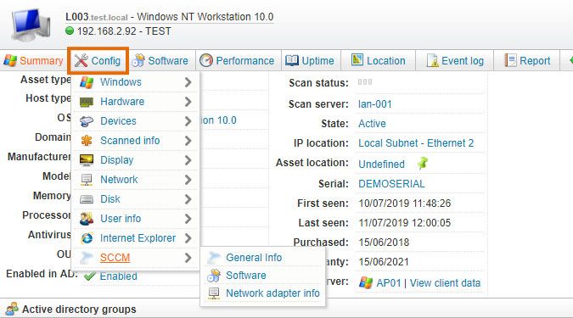Click the 192.168.2.92 - TEST address text
The image size is (573, 318).
(124, 31)
